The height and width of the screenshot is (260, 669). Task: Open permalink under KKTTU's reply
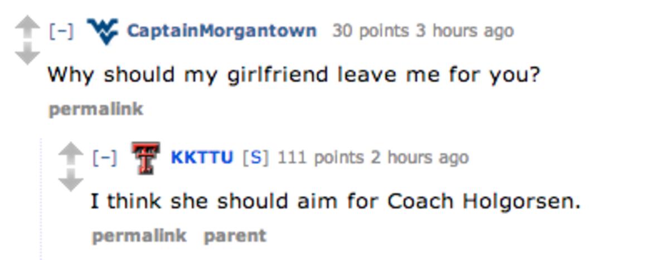[139, 236]
